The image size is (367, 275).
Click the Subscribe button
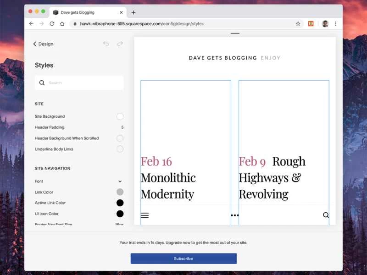click(183, 258)
